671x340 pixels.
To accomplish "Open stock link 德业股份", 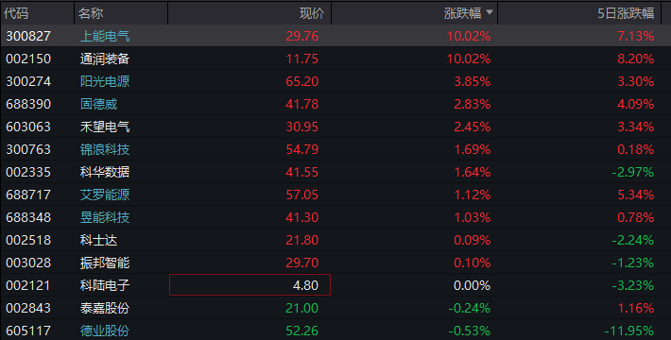I will (105, 331).
